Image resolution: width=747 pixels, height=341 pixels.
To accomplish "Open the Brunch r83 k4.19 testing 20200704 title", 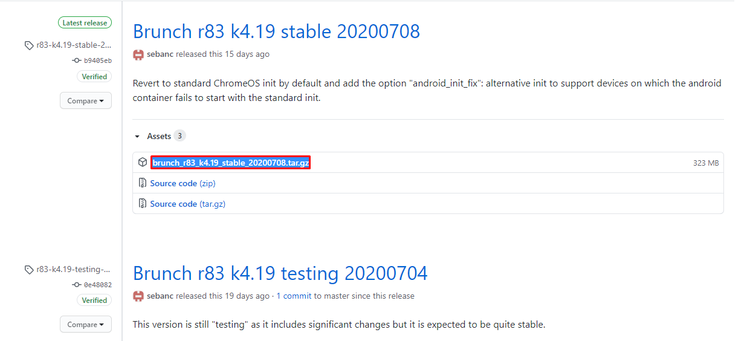I will coord(280,273).
